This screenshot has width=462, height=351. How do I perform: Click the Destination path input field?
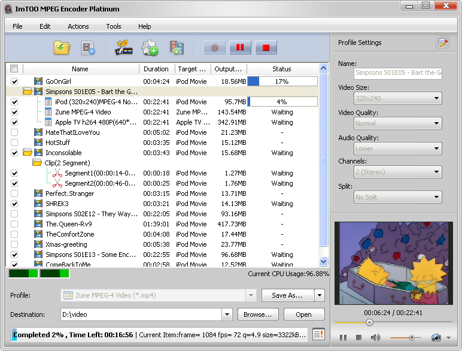[141, 314]
